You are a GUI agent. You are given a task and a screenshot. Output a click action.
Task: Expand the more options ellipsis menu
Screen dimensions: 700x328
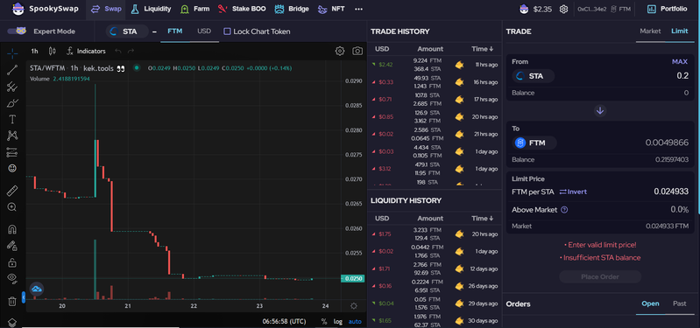358,9
